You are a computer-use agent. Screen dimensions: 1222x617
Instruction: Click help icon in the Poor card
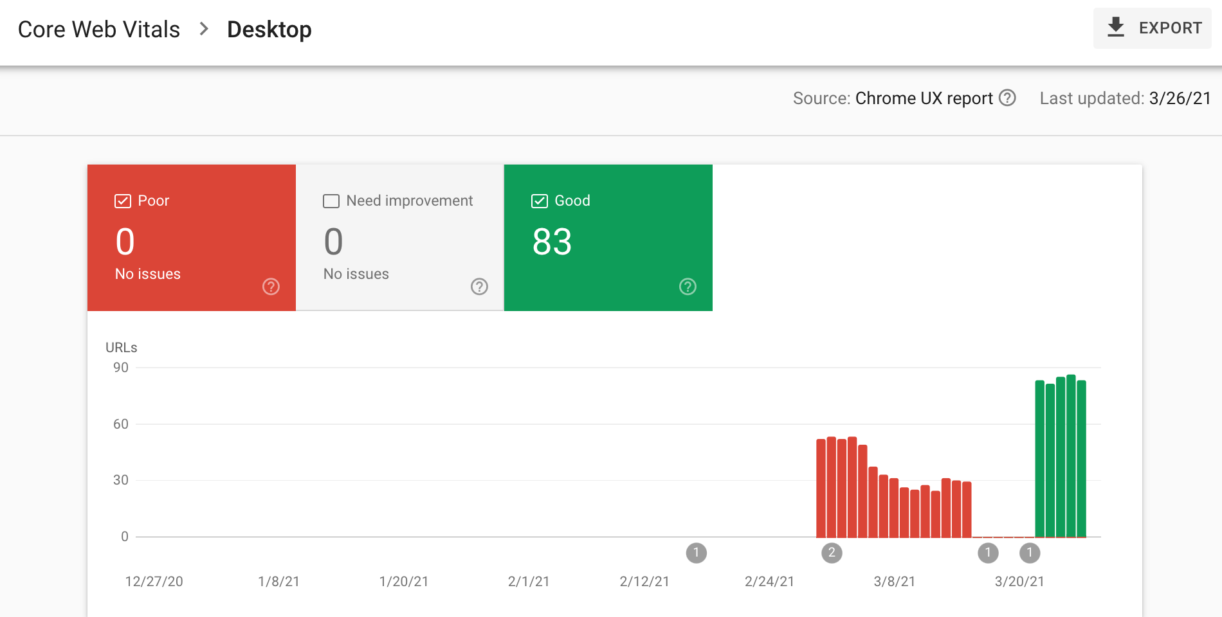[271, 287]
